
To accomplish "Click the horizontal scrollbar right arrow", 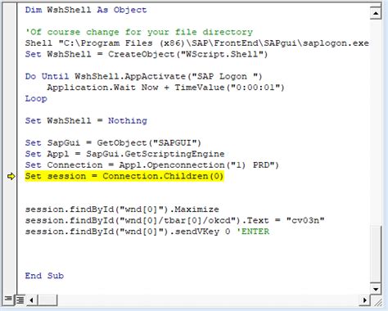I will coord(364,300).
